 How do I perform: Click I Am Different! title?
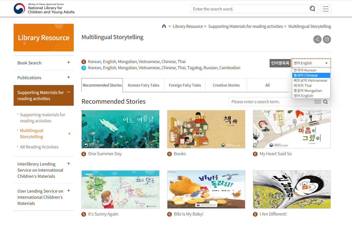[x=273, y=214]
